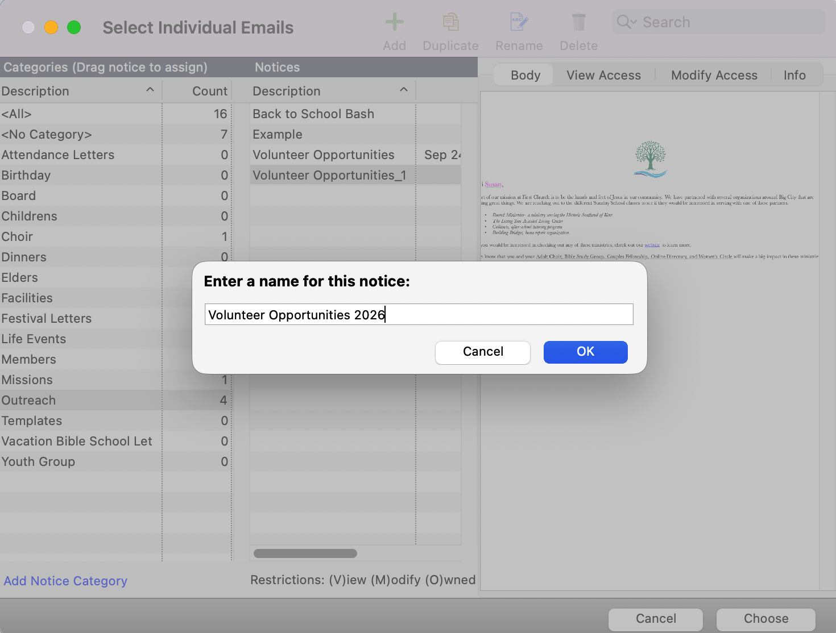Select the Back to School Bash notice

pyautogui.click(x=355, y=114)
